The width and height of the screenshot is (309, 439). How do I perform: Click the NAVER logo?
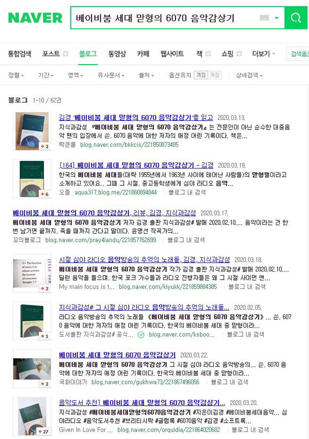pos(35,18)
